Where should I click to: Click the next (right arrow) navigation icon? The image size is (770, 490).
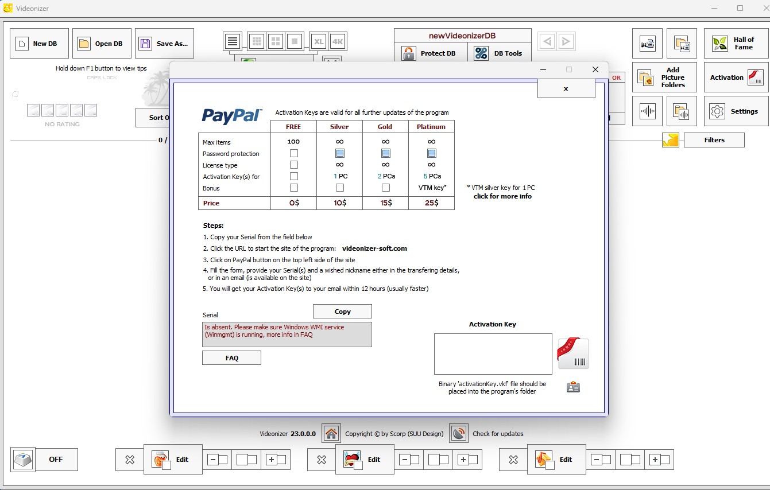566,41
